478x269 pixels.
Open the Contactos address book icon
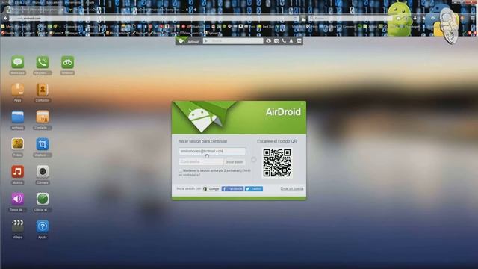(43, 90)
